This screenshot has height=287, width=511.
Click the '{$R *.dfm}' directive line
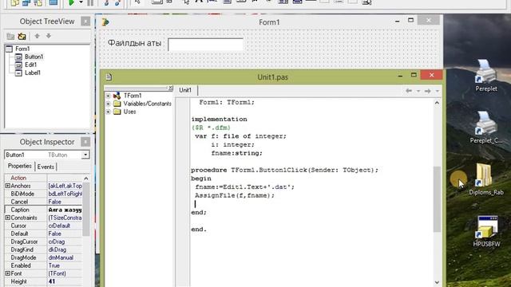[211, 128]
